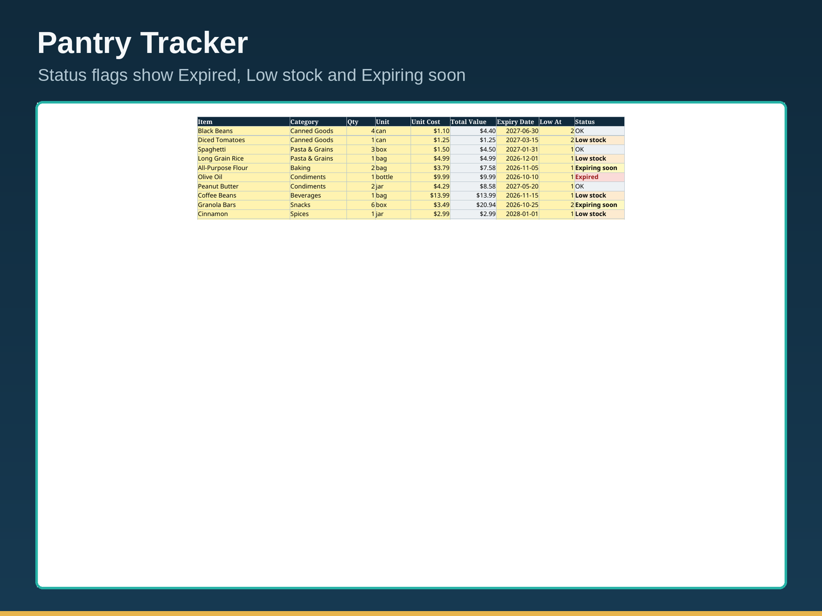Select the Category column header
Viewport: 822px width, 616px height.
click(318, 122)
